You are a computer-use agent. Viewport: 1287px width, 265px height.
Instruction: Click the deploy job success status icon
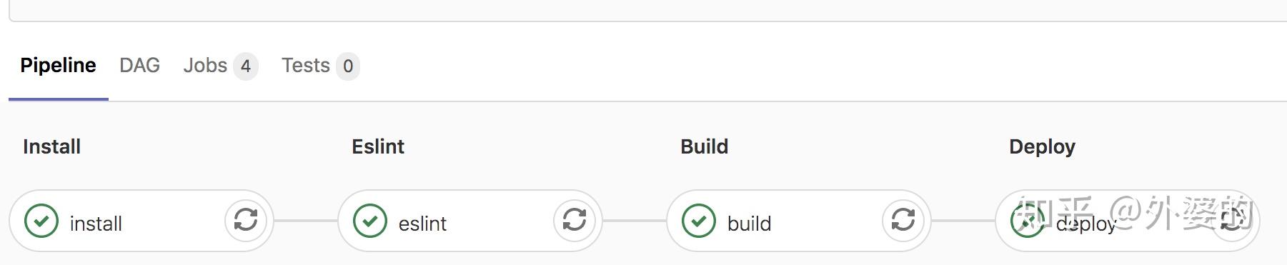tap(1028, 221)
